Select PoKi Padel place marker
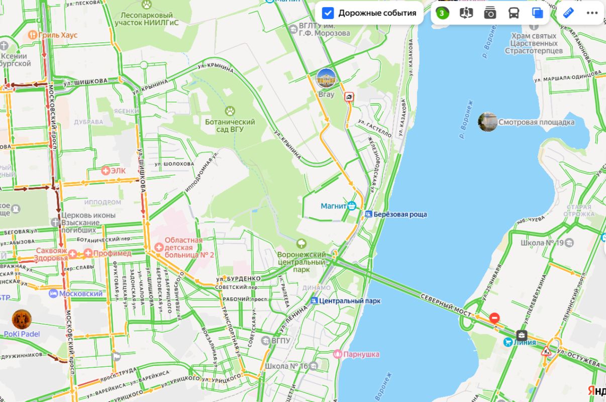The width and height of the screenshot is (606, 402). 22,319
